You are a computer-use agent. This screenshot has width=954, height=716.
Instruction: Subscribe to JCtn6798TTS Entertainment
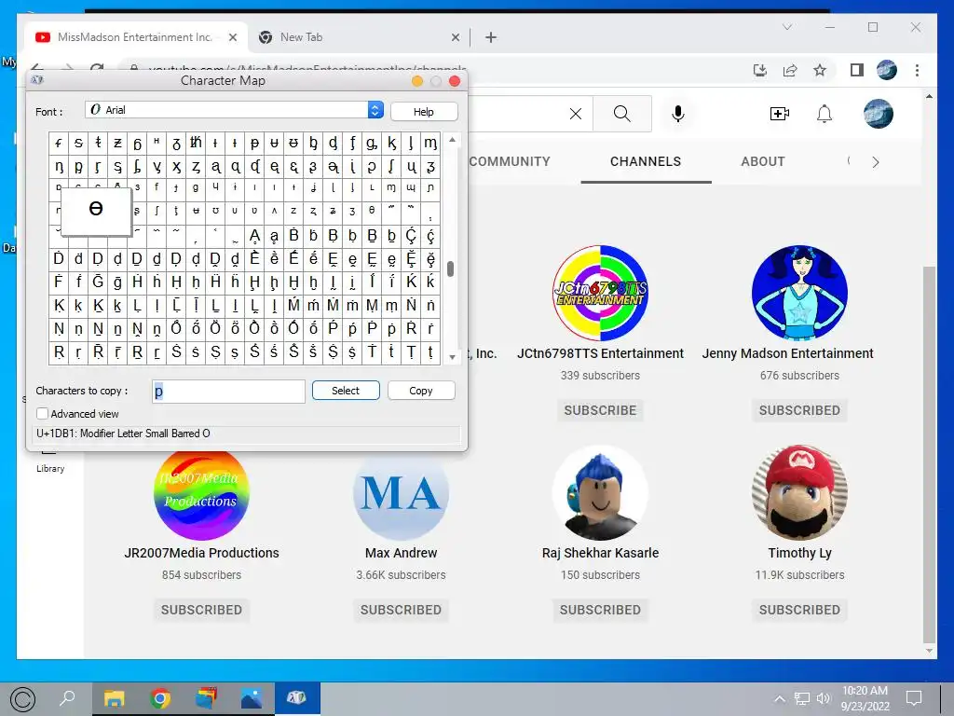click(x=600, y=410)
